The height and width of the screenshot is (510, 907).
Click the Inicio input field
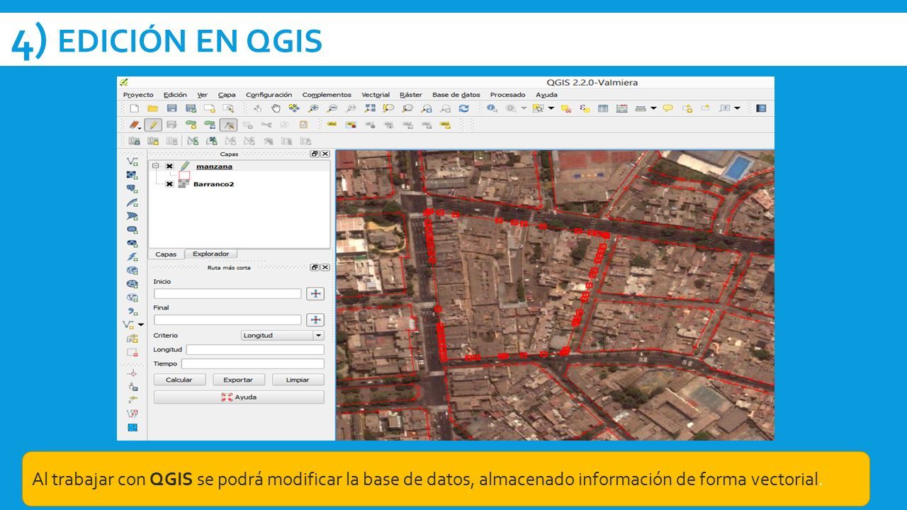click(x=227, y=293)
